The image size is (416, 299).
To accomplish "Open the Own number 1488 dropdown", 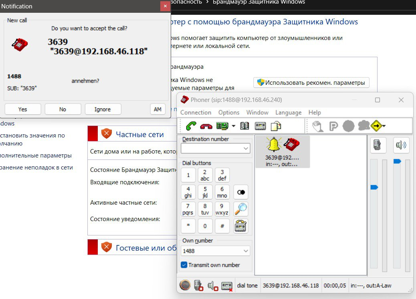I will 246,251.
